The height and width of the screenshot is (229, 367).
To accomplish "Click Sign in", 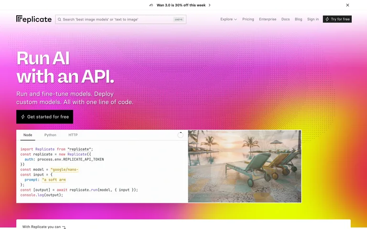I will (313, 19).
